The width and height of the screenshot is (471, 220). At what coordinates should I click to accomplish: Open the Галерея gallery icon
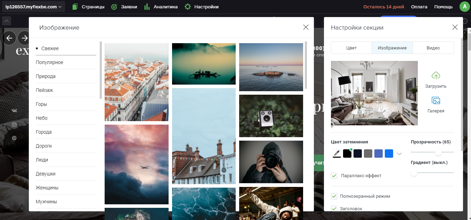click(436, 101)
